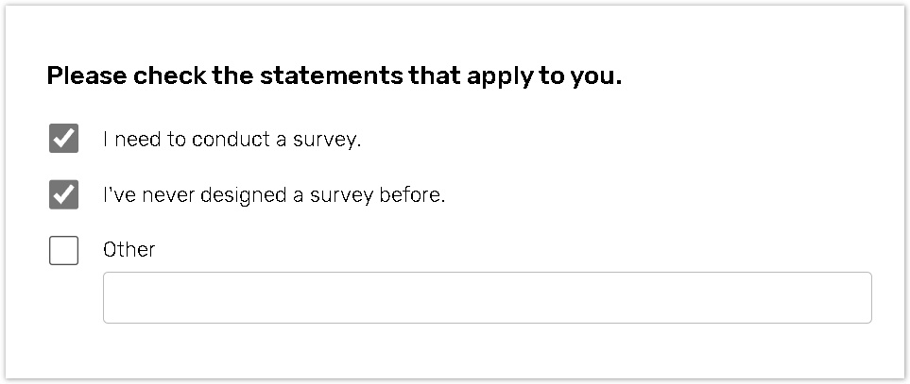The height and width of the screenshot is (384, 910).
Task: Toggle the white checkmark icon of the second statement
Action: 63,195
